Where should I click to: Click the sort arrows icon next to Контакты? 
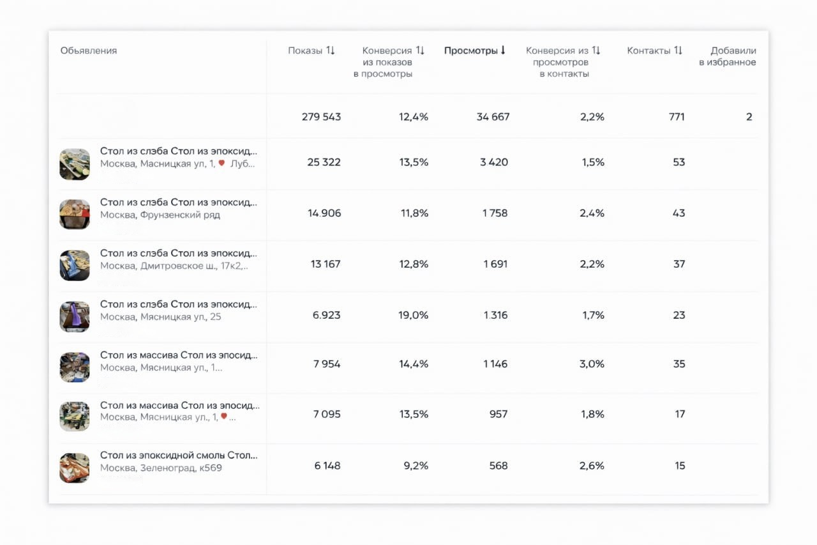[x=678, y=50]
